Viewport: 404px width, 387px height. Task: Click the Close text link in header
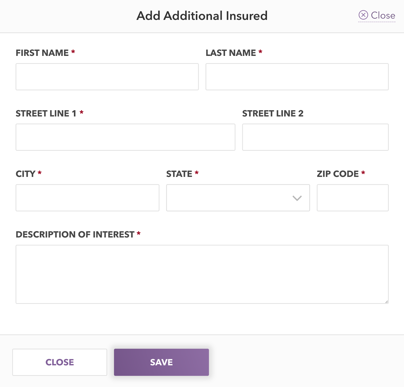383,16
